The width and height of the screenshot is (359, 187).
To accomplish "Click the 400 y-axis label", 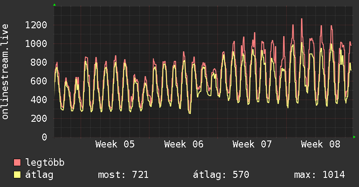I will click(x=39, y=100).
